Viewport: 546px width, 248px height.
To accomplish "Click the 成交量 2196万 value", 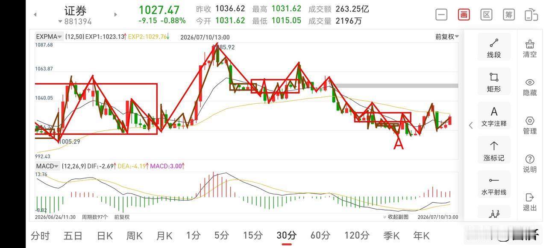I will click(335, 20).
